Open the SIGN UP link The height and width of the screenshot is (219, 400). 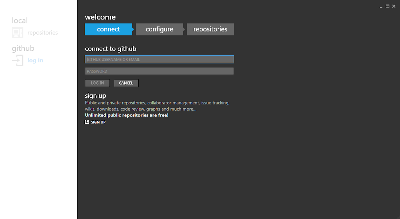tap(98, 122)
